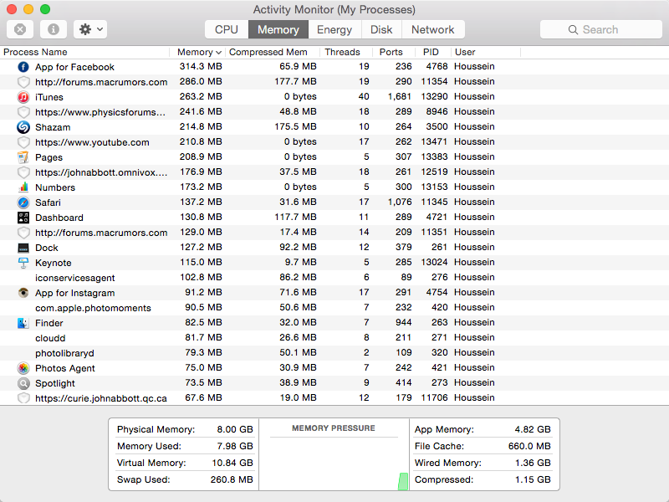The height and width of the screenshot is (502, 669).
Task: Select the Memory tab
Action: pyautogui.click(x=278, y=29)
